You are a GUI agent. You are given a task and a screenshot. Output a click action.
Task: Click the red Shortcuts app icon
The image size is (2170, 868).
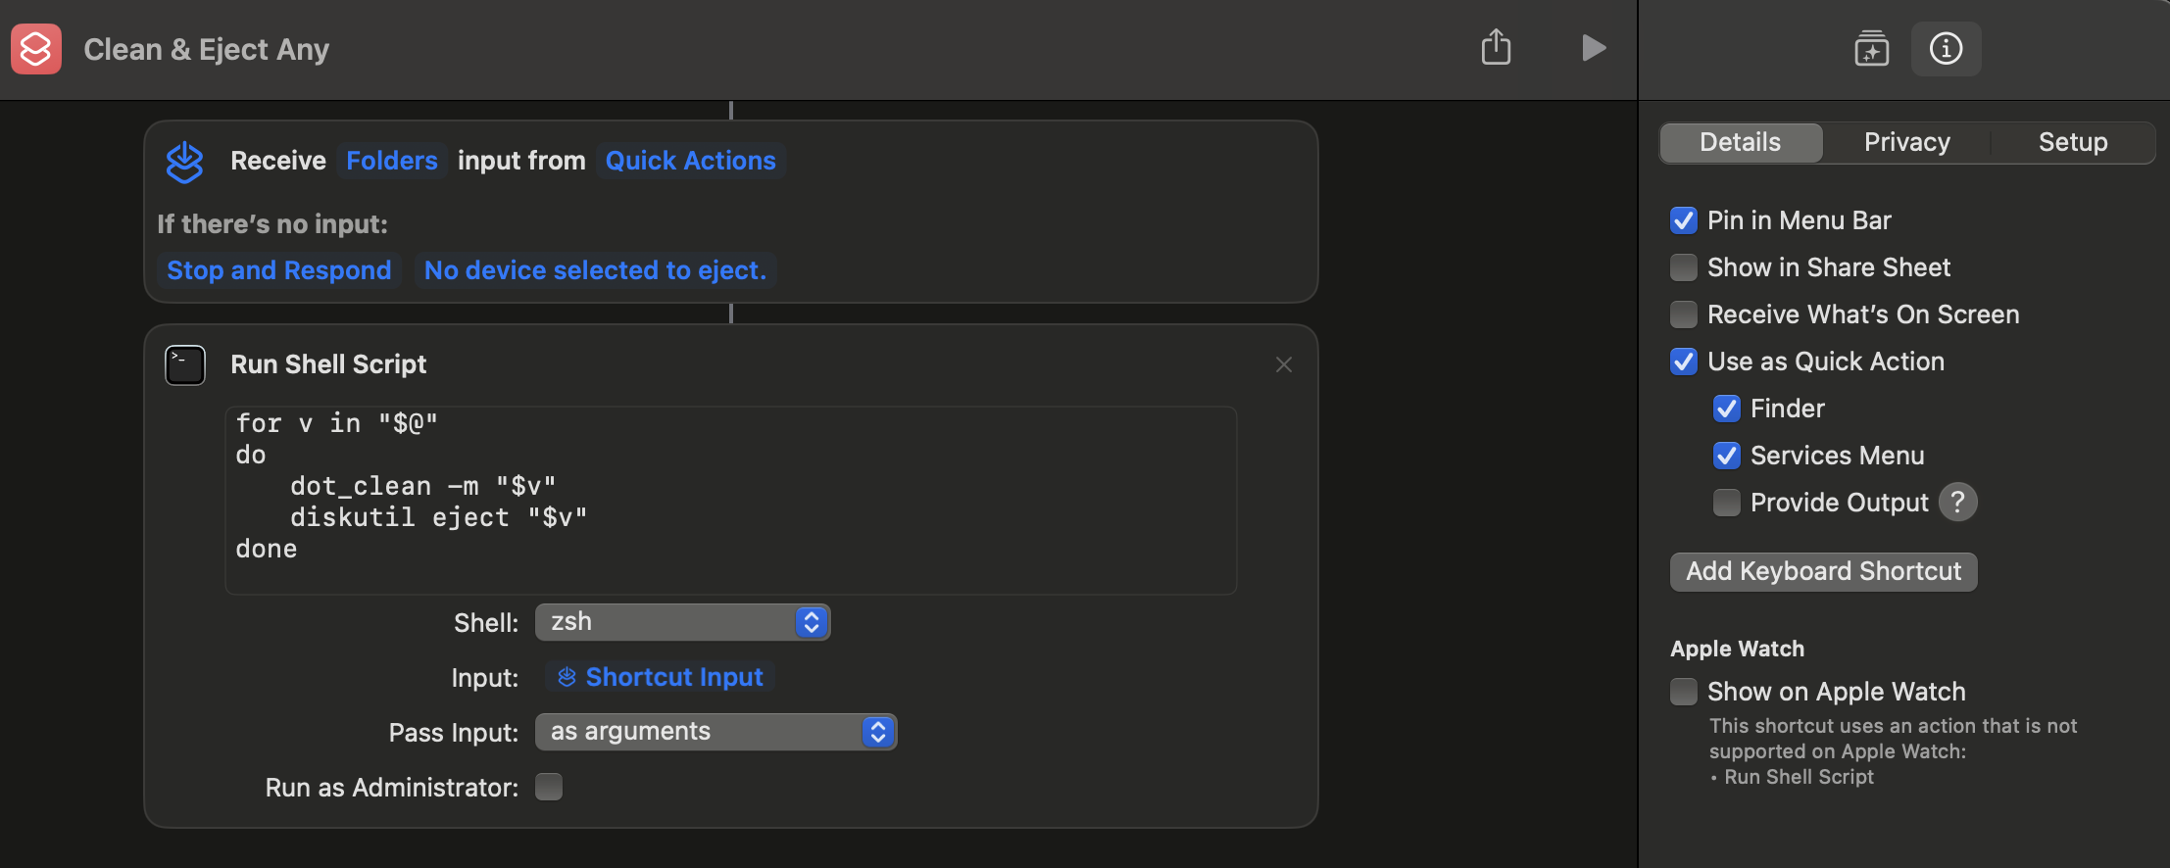36,49
